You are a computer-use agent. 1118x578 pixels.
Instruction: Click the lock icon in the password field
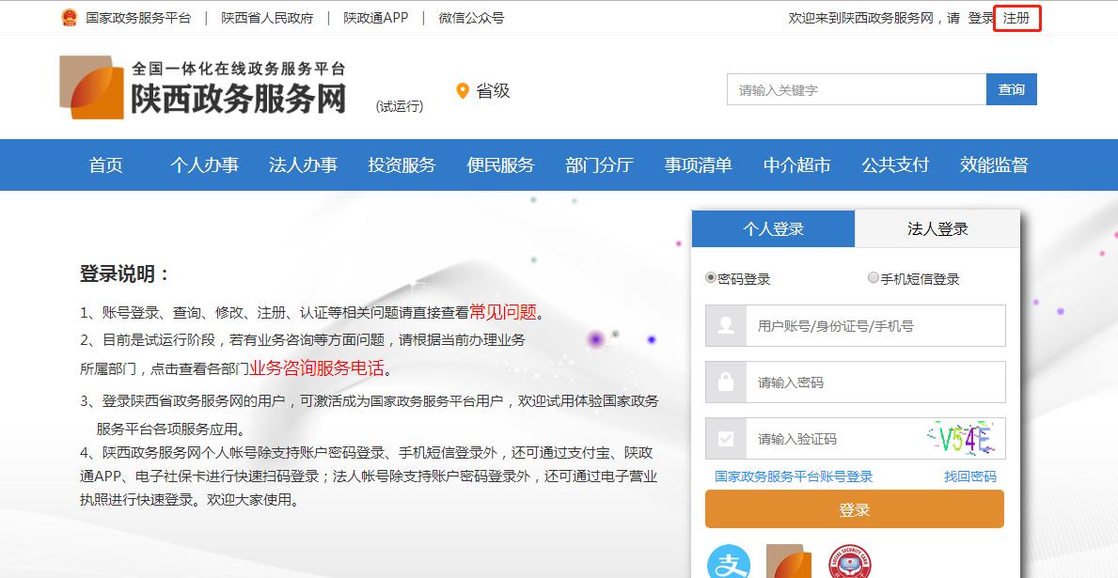[725, 382]
